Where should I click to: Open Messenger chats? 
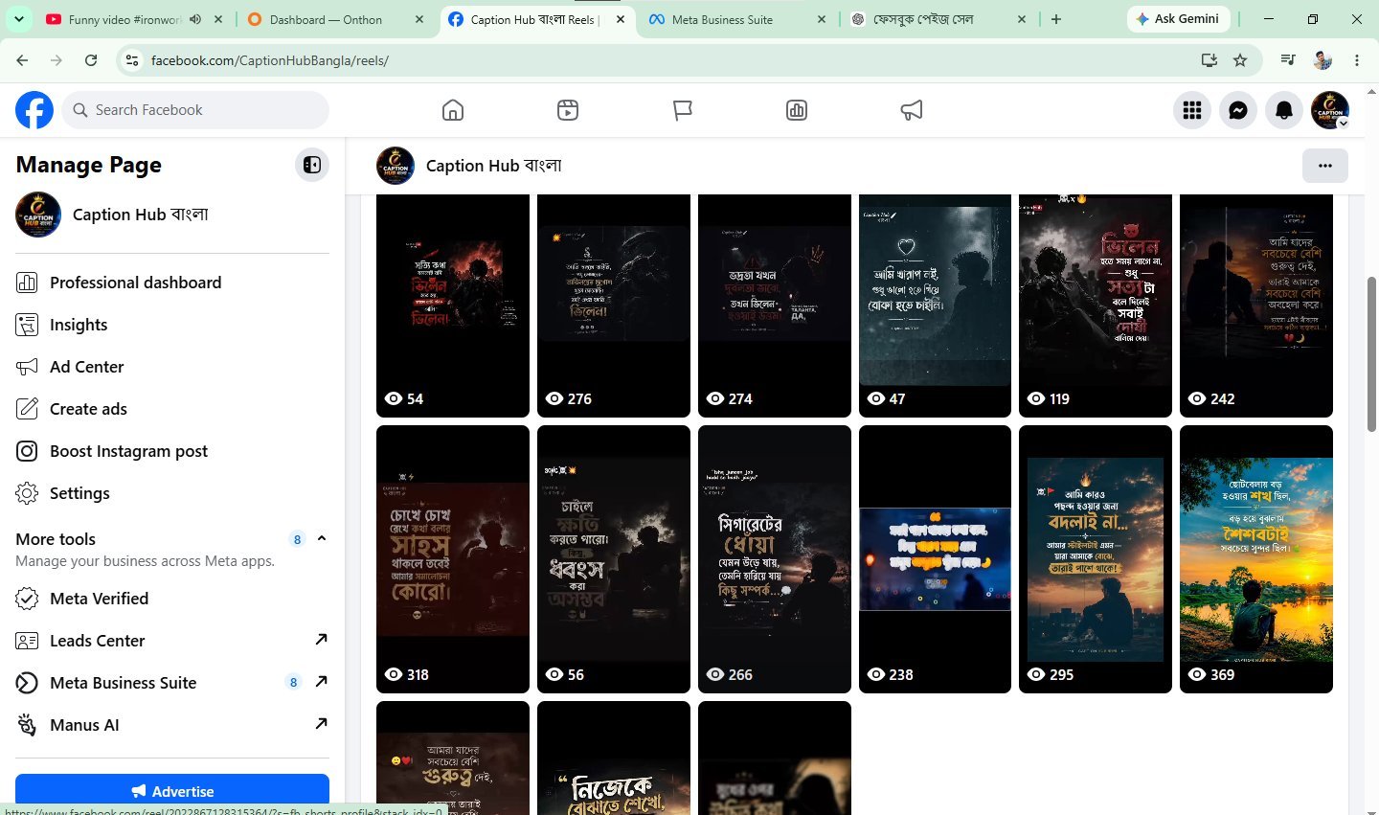coord(1238,110)
